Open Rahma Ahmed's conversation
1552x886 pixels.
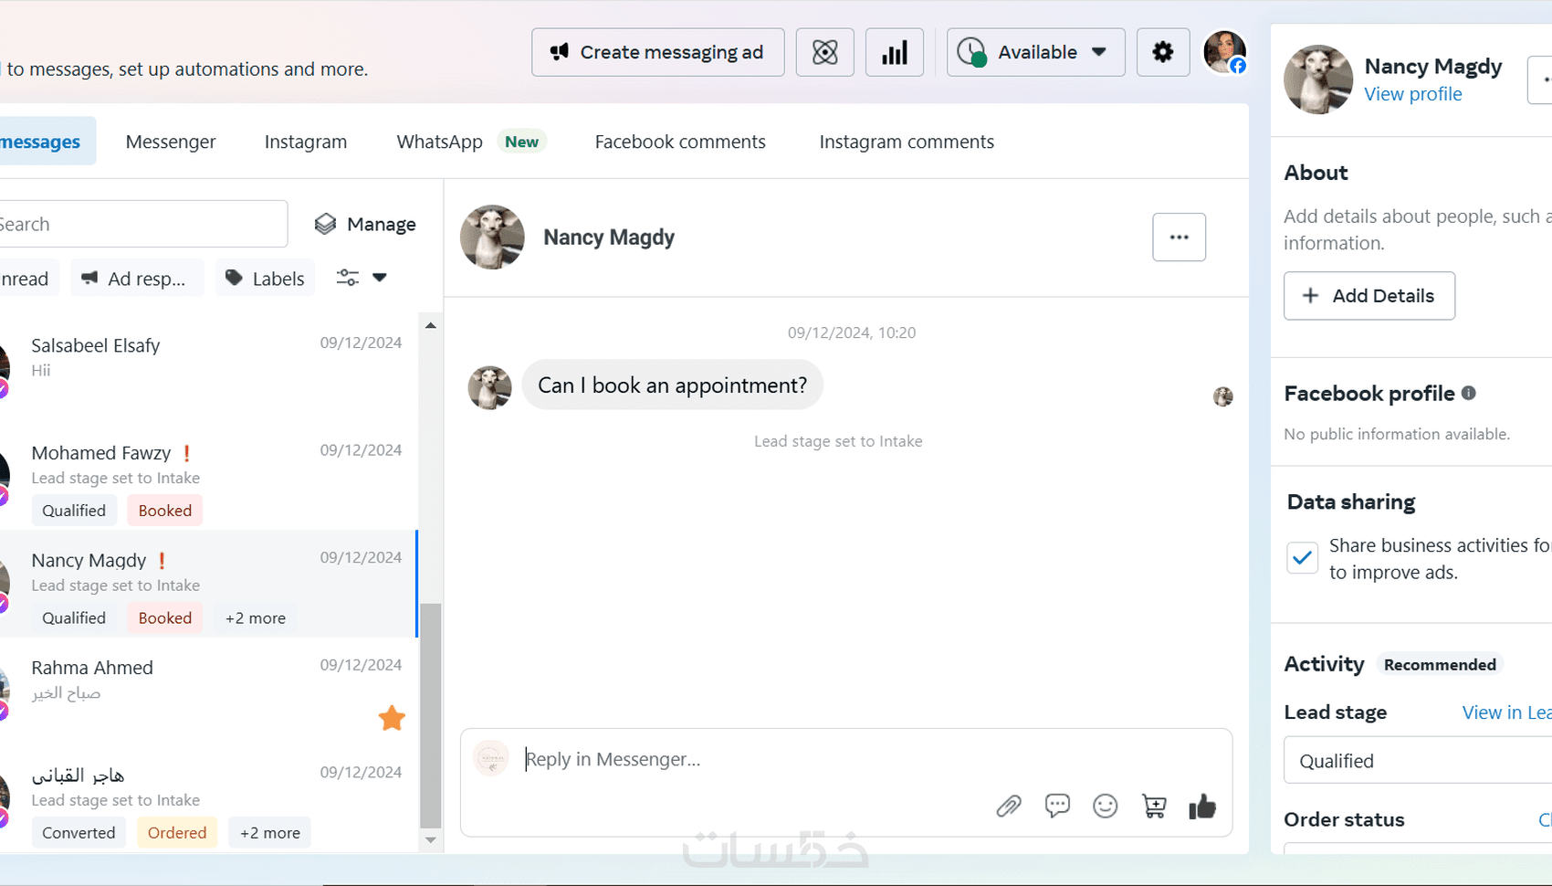208,691
